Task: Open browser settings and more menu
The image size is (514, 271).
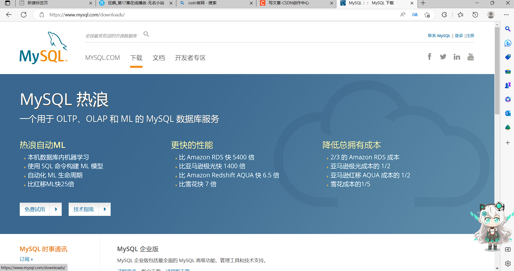Action: (x=506, y=15)
